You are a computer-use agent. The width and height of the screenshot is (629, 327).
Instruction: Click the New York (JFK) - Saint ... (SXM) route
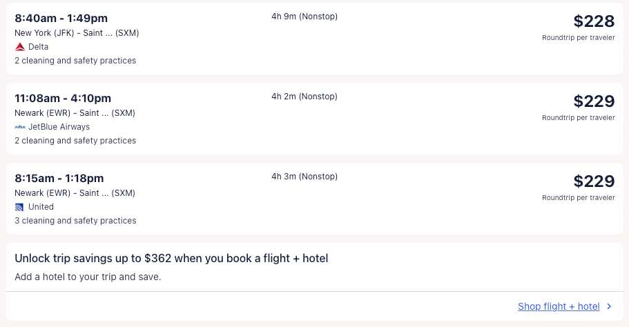pos(77,33)
